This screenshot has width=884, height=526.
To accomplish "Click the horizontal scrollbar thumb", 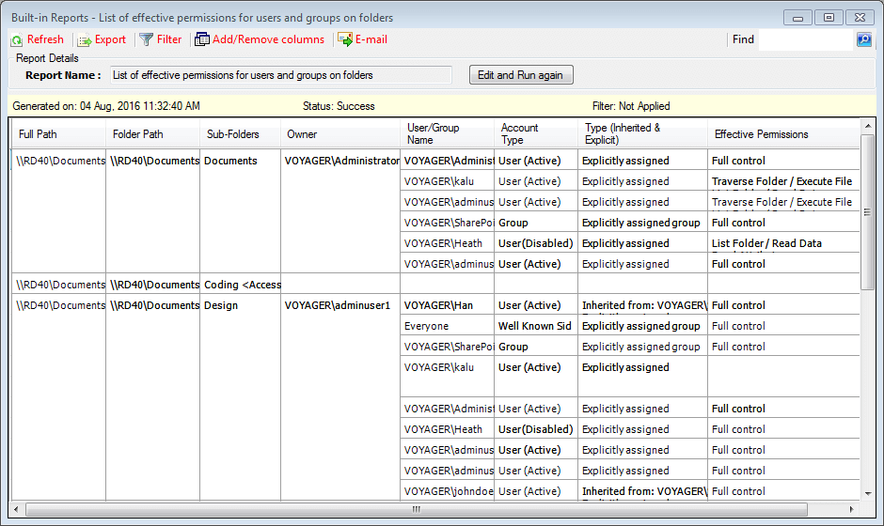I will tap(416, 509).
